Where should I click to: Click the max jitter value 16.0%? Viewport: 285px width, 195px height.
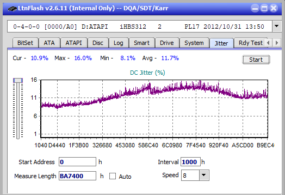coord(83,58)
